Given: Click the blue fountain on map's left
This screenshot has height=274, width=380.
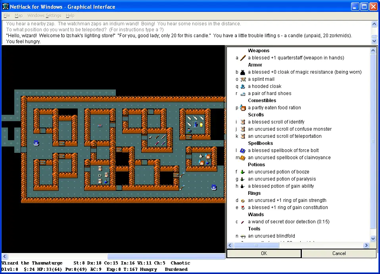Looking at the screenshot, I should pos(36,143).
